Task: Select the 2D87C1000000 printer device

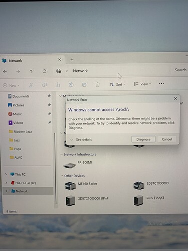Action: point(151,185)
